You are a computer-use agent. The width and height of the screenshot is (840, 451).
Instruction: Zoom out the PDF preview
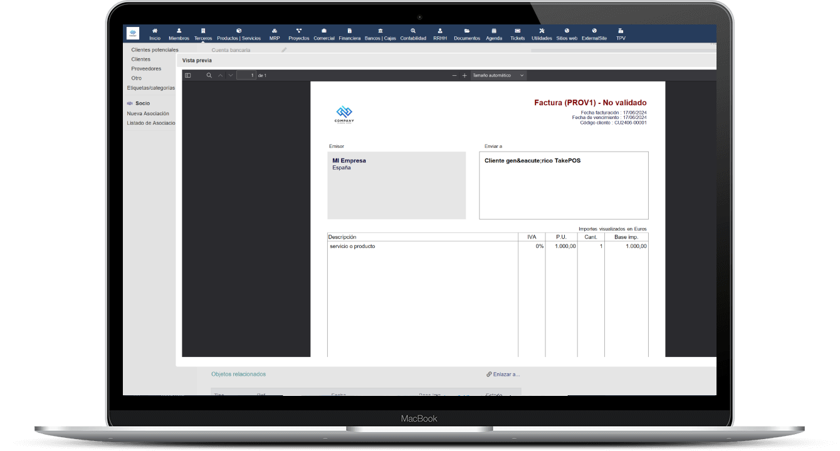tap(454, 75)
